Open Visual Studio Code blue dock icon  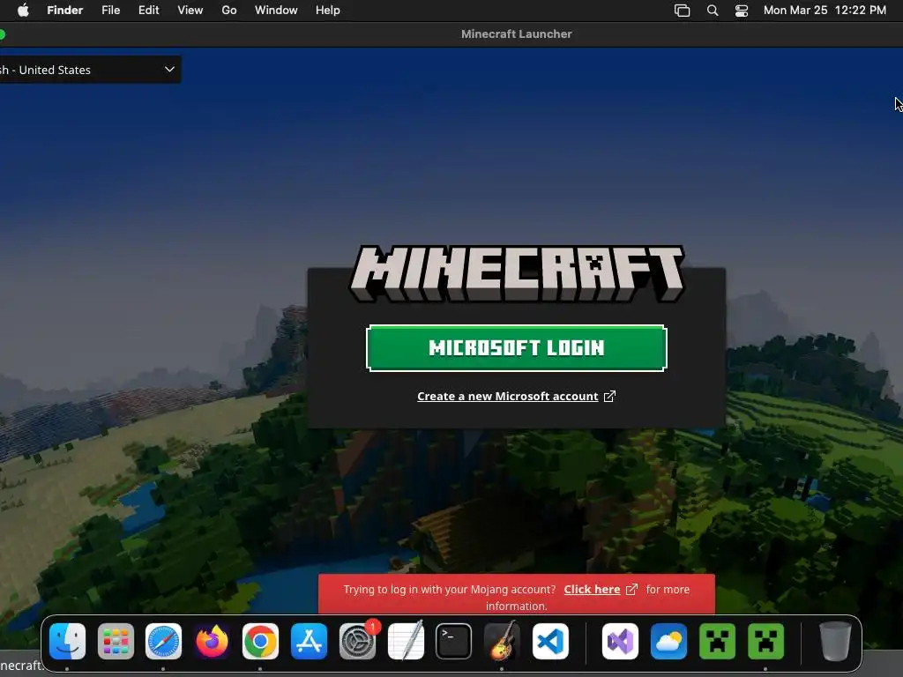[550, 642]
